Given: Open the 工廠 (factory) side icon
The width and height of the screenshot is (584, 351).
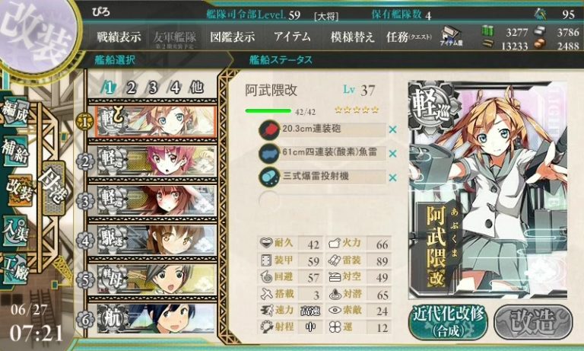Looking at the screenshot, I should tap(15, 268).
